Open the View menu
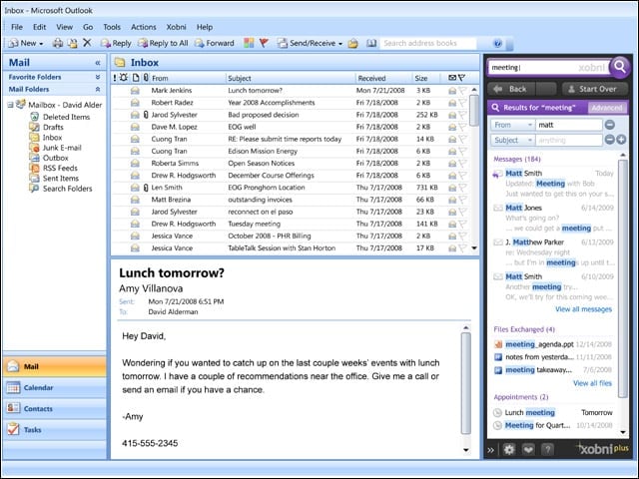 pyautogui.click(x=64, y=27)
